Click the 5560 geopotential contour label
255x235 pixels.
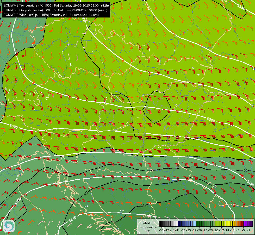(147, 6)
